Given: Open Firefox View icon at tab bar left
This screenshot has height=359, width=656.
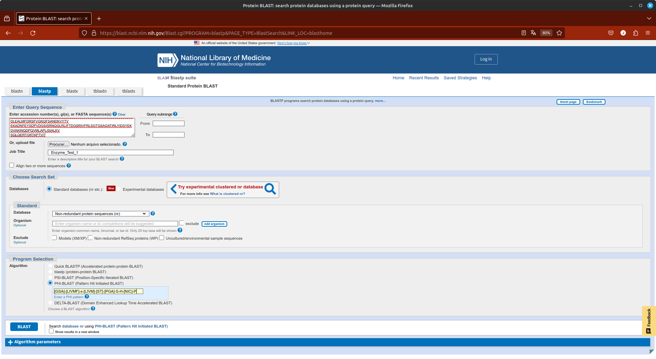Looking at the screenshot, I should click(7, 18).
